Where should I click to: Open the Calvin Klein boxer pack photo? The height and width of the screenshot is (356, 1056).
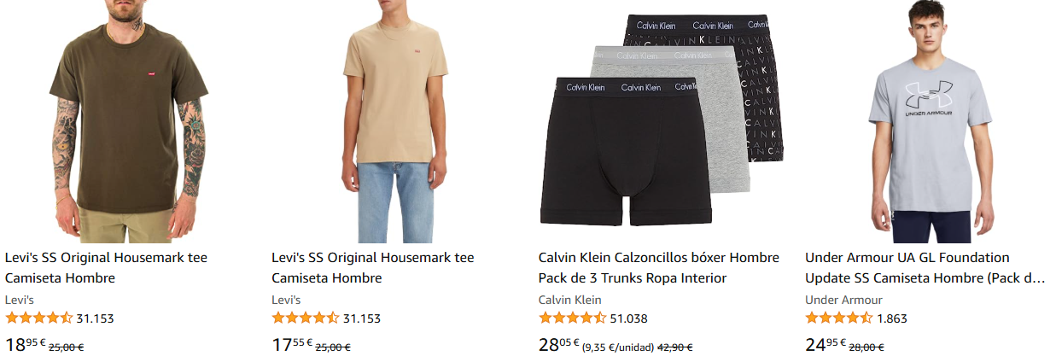click(662, 120)
